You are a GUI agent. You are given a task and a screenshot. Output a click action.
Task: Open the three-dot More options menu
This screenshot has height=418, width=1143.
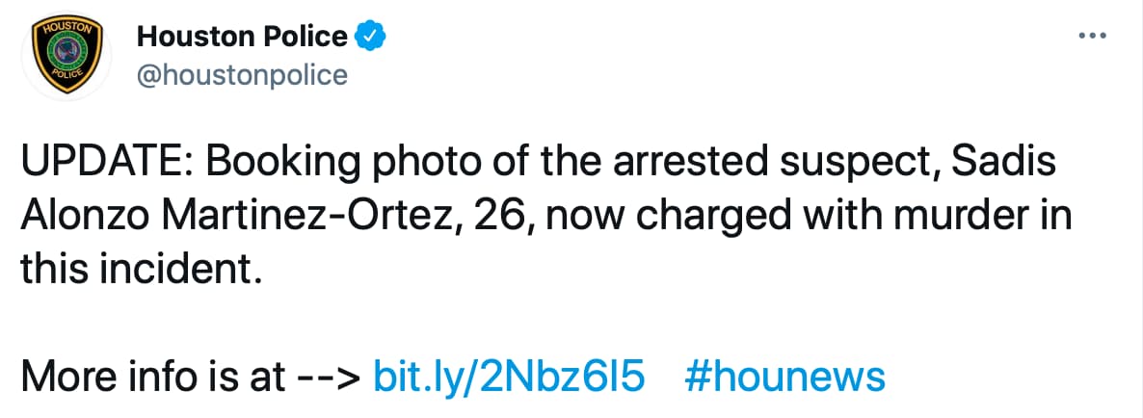tap(1089, 37)
